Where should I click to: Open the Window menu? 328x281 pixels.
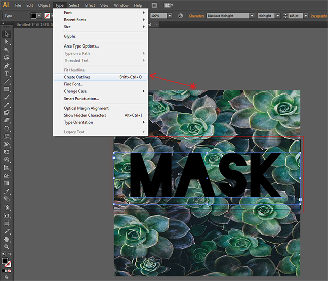[121, 5]
